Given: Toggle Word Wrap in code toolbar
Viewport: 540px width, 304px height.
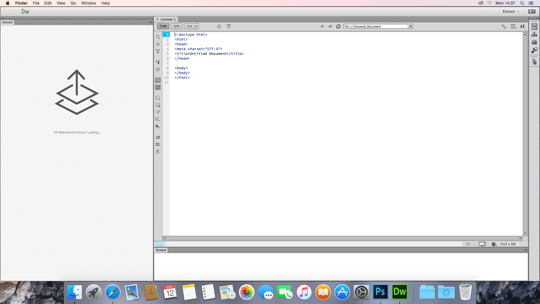Looking at the screenshot, I should pos(158,88).
